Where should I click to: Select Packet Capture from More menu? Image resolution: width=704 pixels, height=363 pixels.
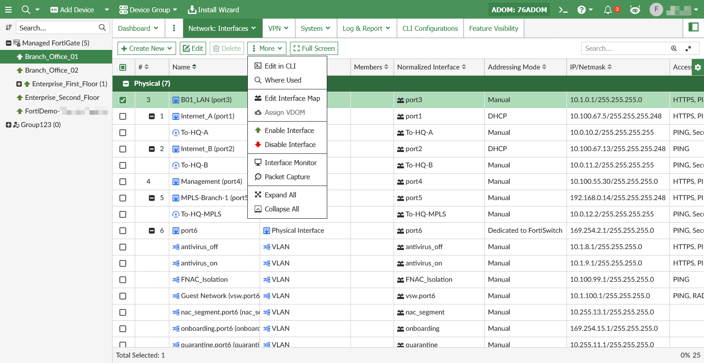tap(287, 177)
